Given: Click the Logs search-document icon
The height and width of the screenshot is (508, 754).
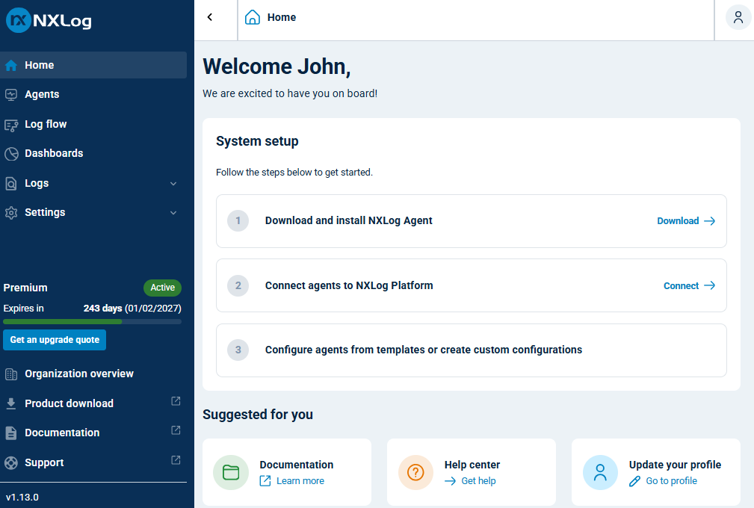Looking at the screenshot, I should tap(11, 184).
